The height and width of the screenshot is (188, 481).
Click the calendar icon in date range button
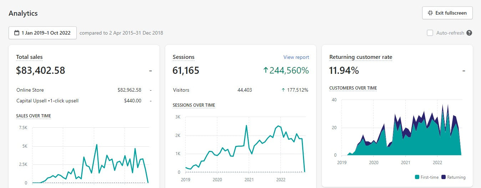click(17, 33)
